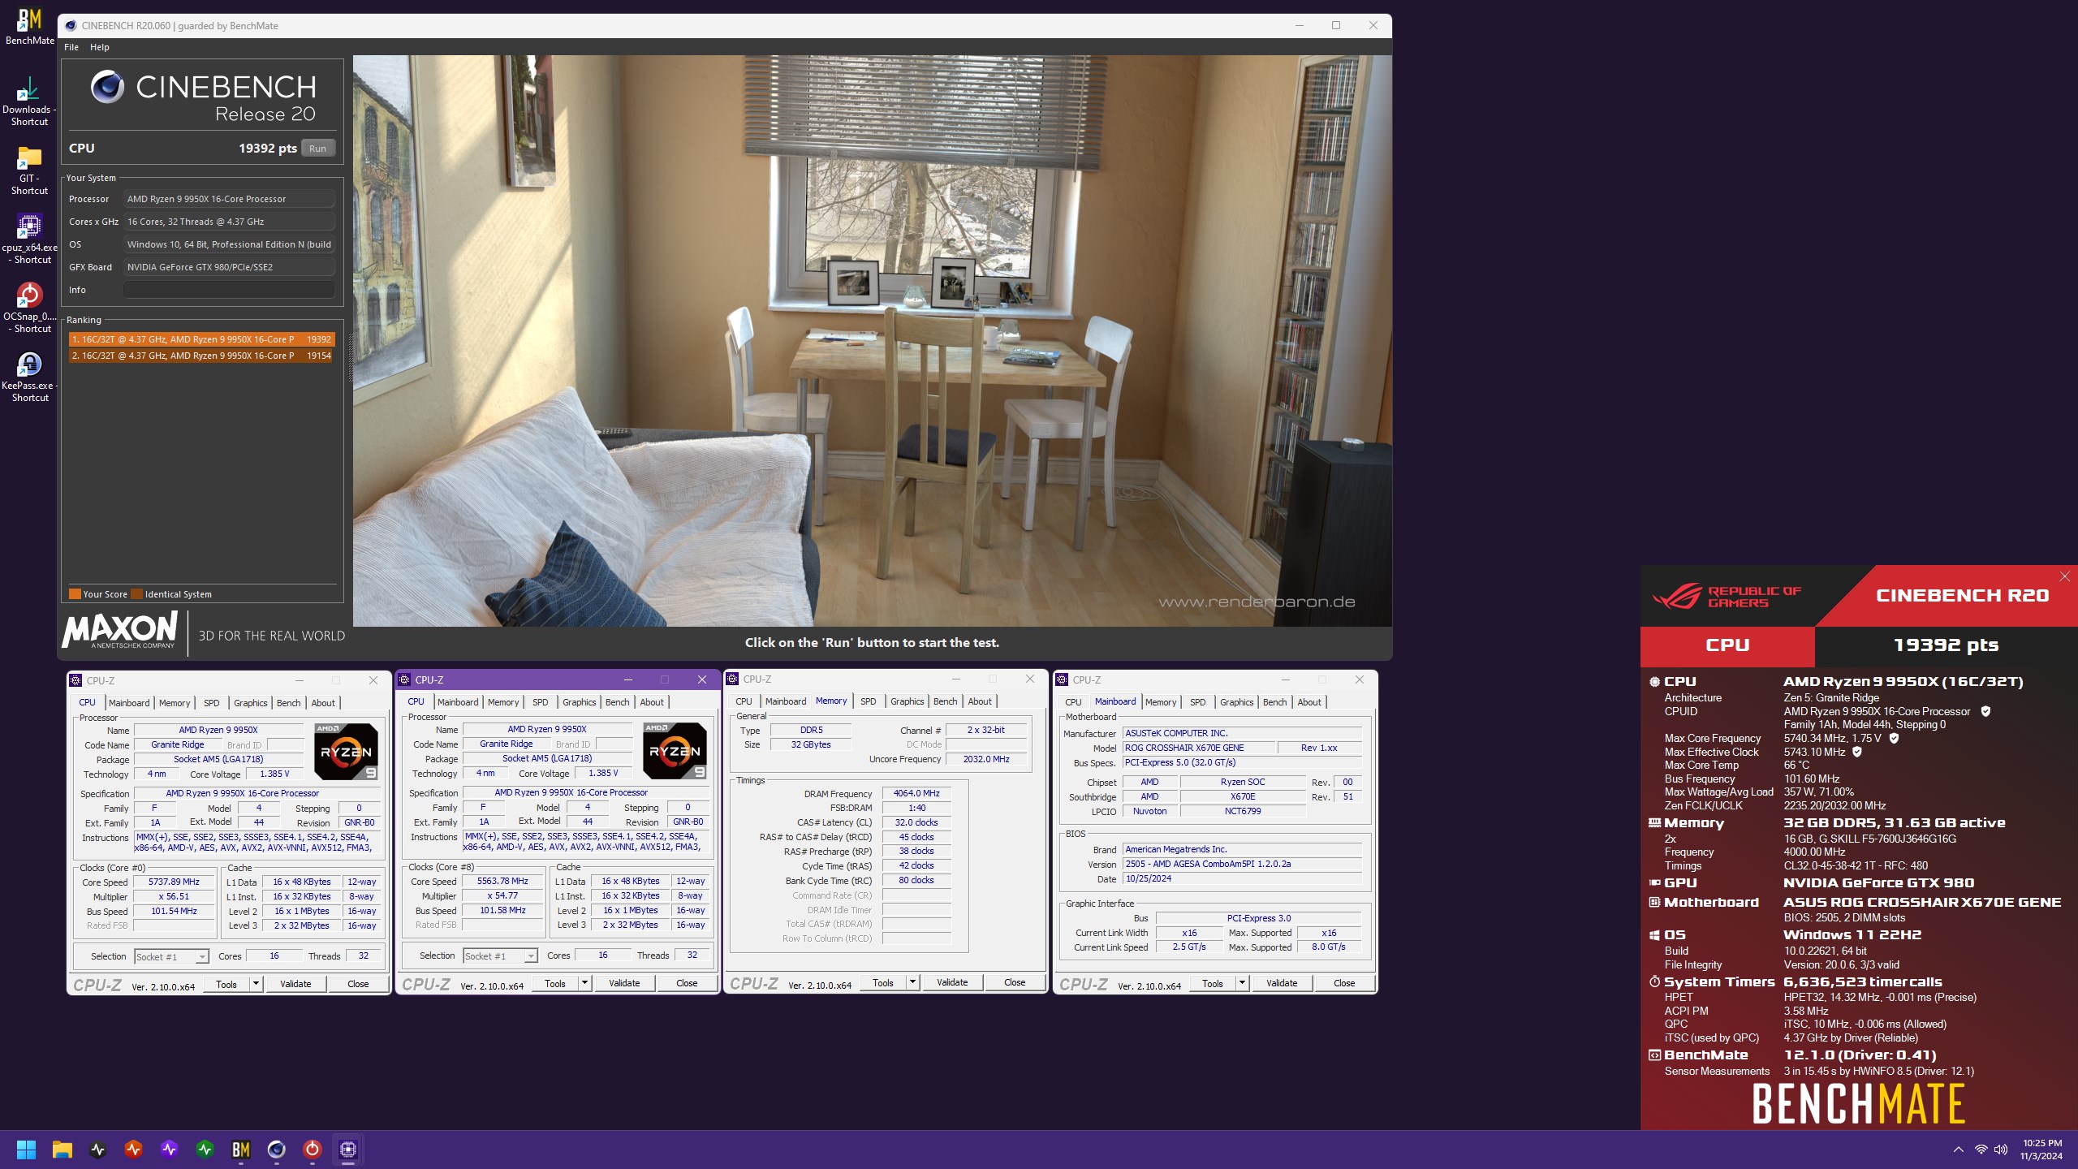Click Close button in second CPU-Z window
The width and height of the screenshot is (2078, 1169).
[687, 983]
